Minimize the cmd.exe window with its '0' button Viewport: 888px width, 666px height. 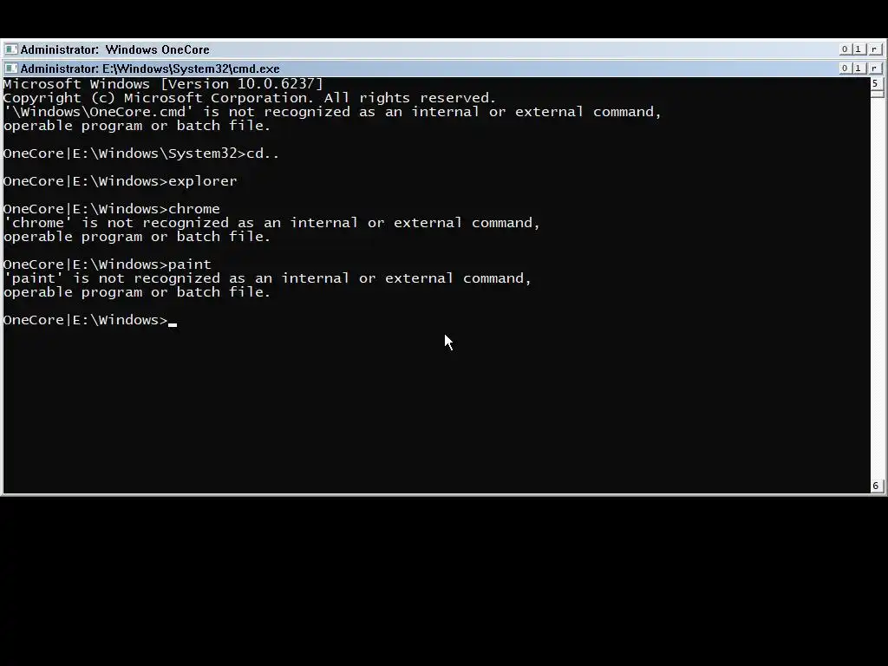pos(845,68)
